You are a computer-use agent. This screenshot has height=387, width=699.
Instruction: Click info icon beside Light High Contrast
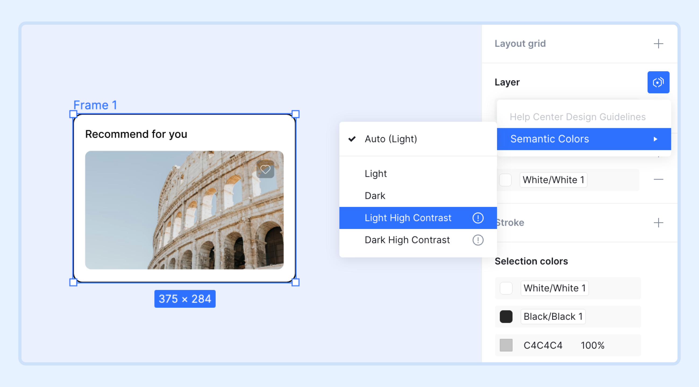[477, 218]
